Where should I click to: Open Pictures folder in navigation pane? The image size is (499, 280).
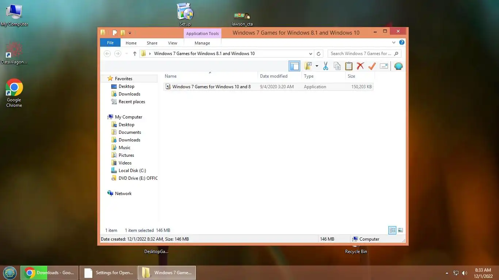(126, 155)
